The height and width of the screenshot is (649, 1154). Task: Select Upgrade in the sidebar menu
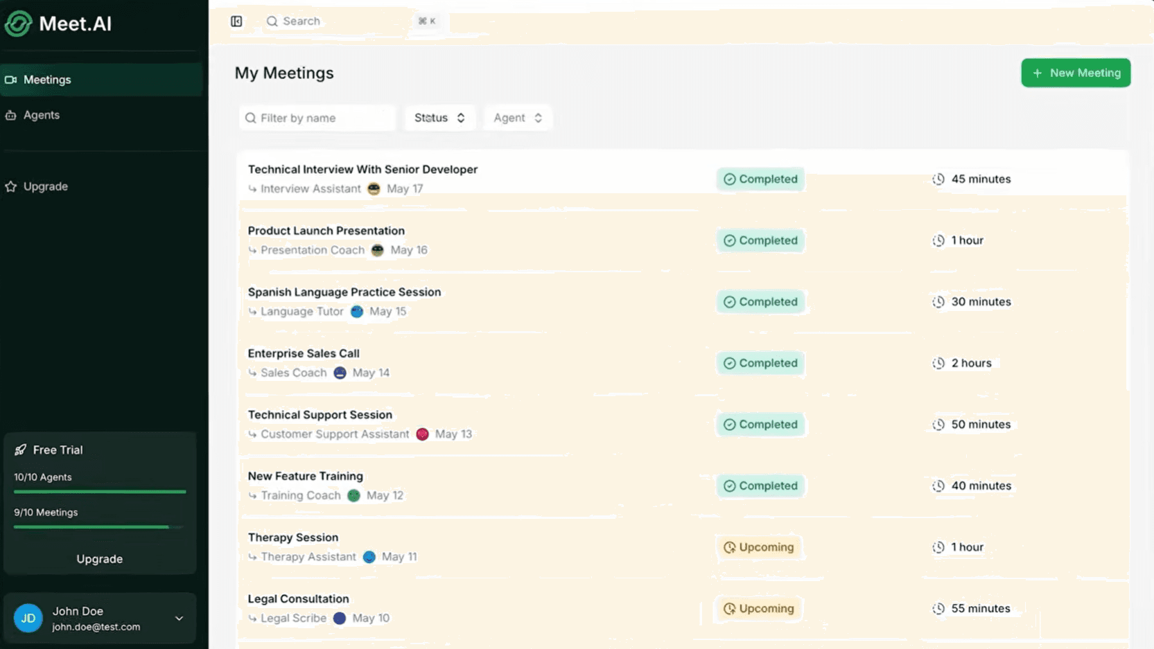click(102, 186)
